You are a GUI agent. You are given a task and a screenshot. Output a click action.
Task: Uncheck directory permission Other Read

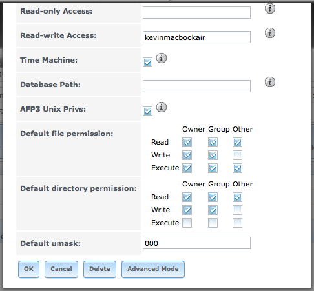pos(237,197)
